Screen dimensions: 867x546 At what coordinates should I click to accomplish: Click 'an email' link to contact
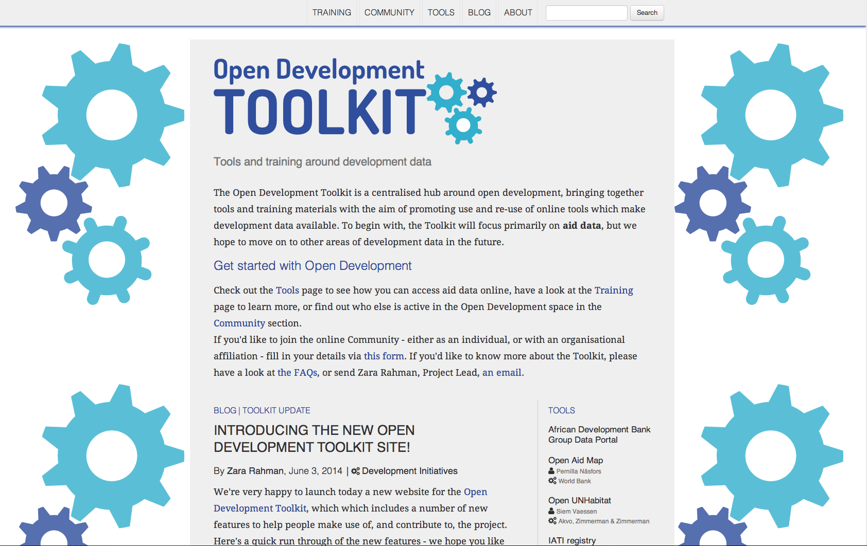click(502, 373)
